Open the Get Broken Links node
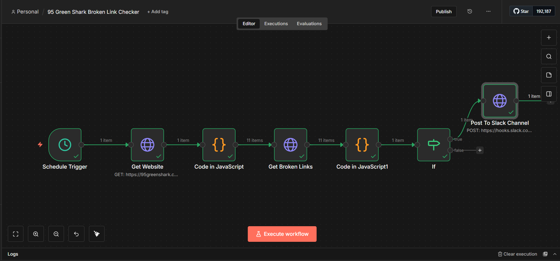This screenshot has width=560, height=261. [291, 145]
